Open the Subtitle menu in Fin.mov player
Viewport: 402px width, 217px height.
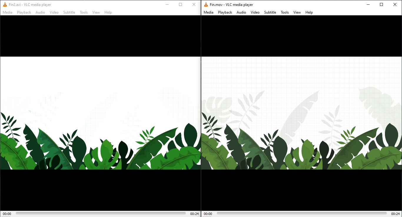coord(270,12)
